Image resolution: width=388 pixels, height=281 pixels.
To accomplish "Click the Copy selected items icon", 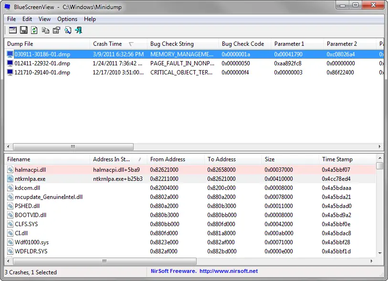I will (45, 31).
